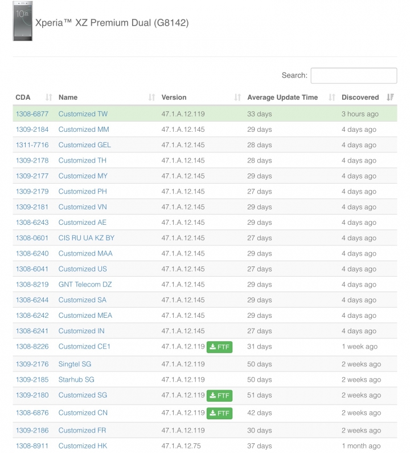
Task: Open CDA link 1308-6877
Action: tap(32, 114)
